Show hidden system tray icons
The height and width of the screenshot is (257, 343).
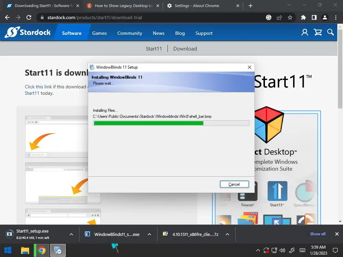(258, 250)
